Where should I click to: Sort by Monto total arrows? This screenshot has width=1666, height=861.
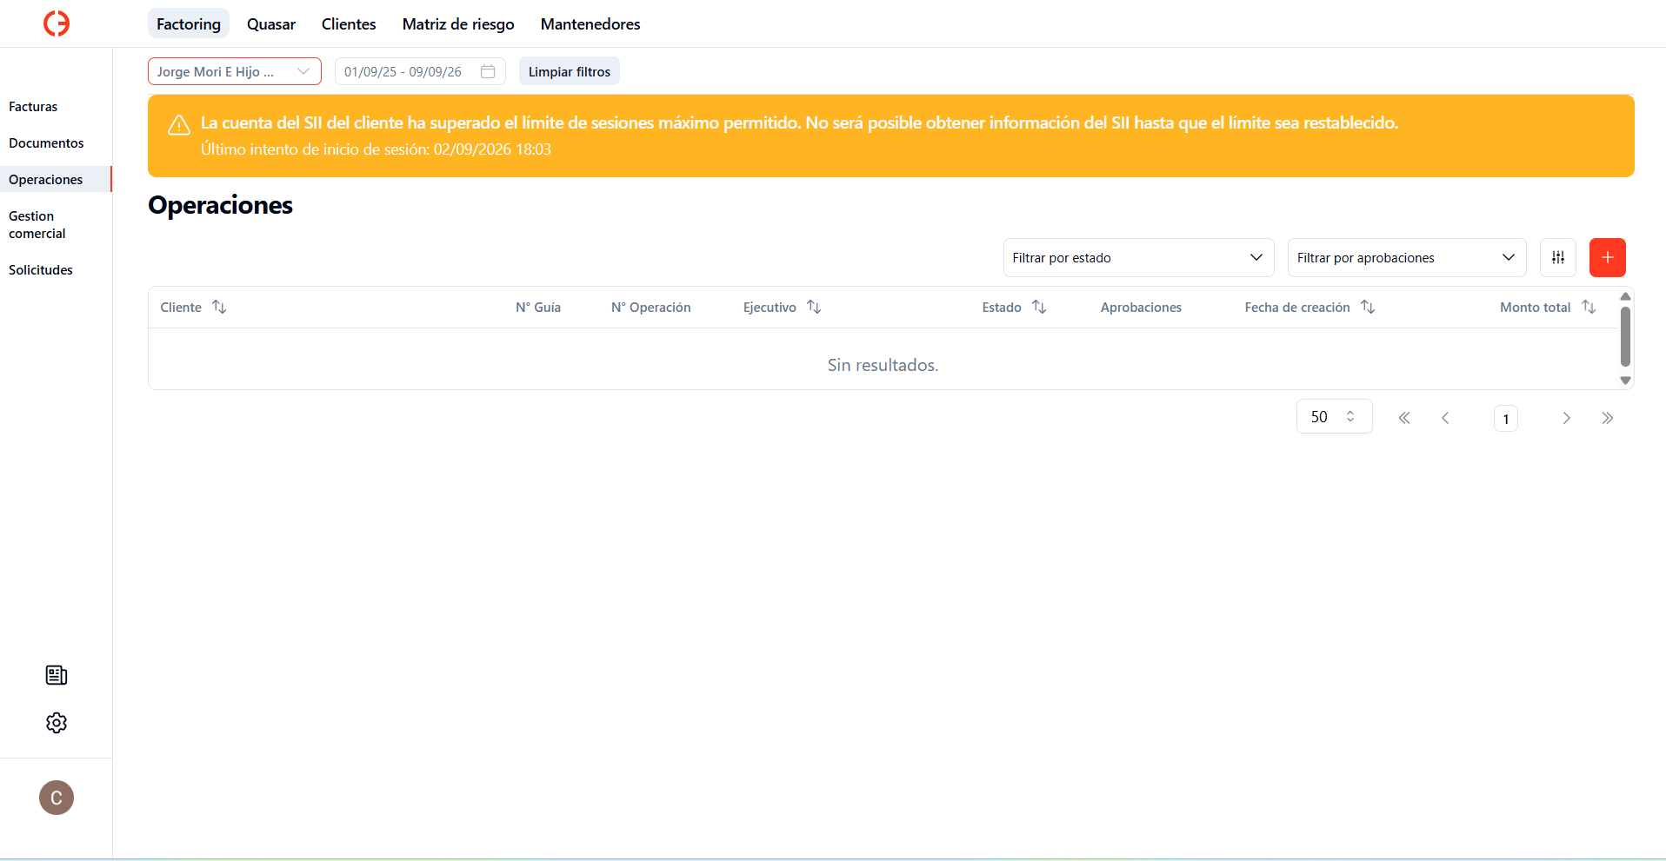tap(1589, 307)
